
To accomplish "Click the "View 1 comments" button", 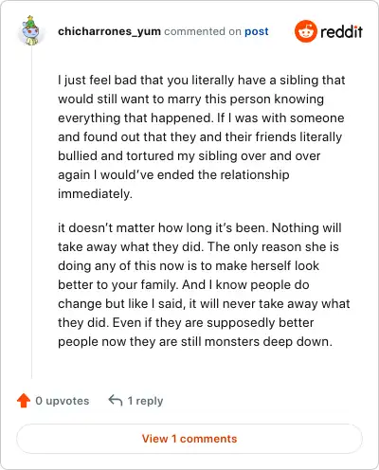I will (x=189, y=439).
